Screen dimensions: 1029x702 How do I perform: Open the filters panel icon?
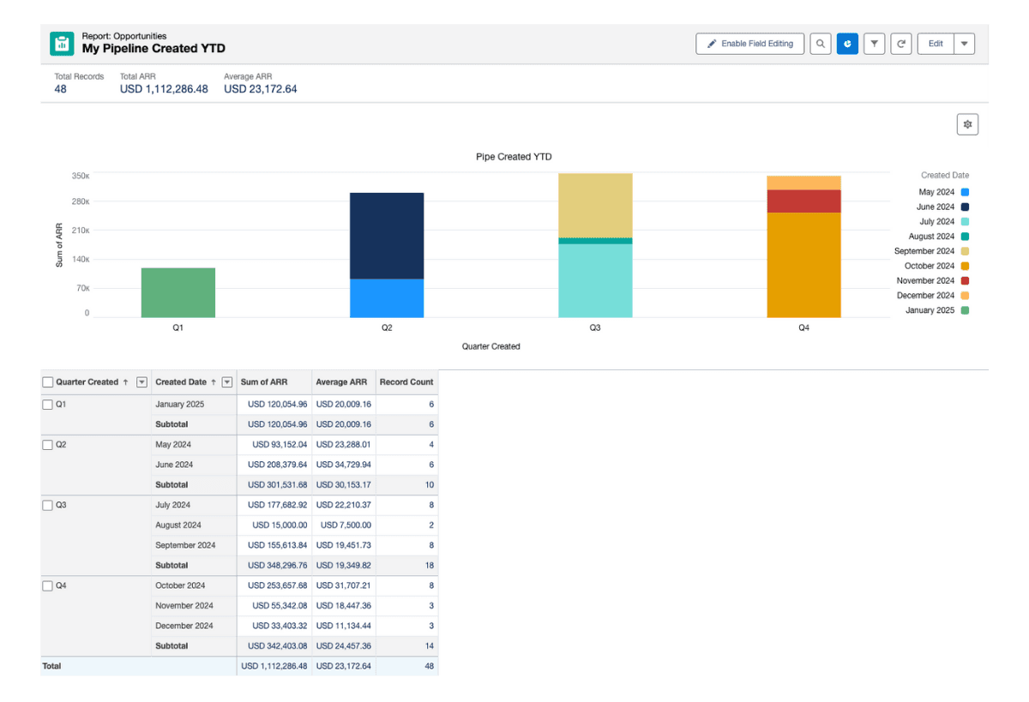tap(874, 44)
